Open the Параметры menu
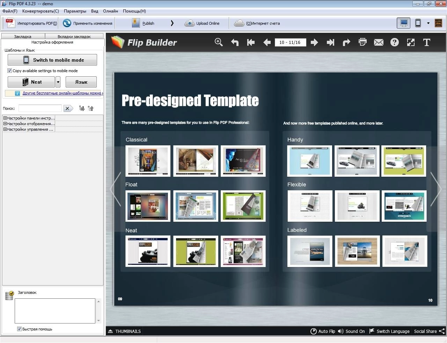Screen dimensions: 447x343 75,11
